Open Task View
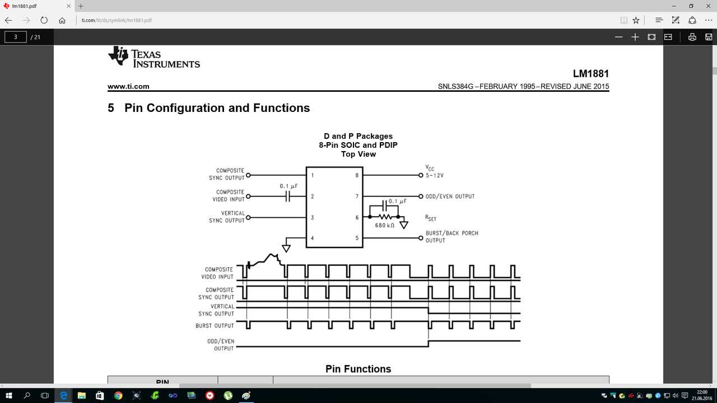This screenshot has width=717, height=403. tap(45, 395)
